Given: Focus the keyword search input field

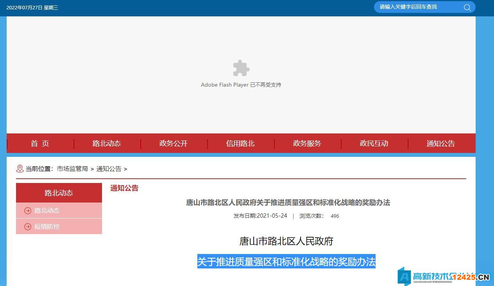Looking at the screenshot, I should [418, 7].
